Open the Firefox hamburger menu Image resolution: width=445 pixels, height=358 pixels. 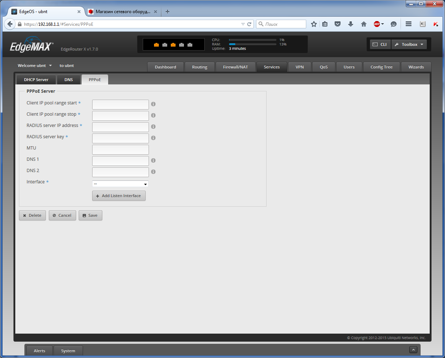(408, 24)
